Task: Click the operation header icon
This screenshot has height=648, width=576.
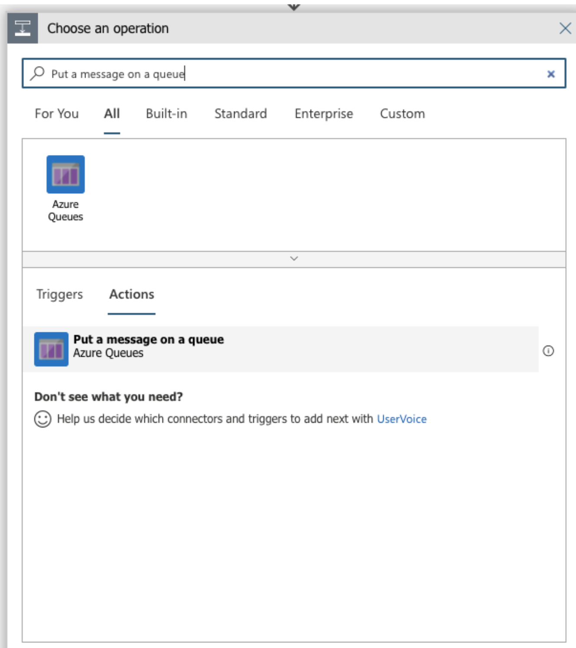Action: [23, 29]
